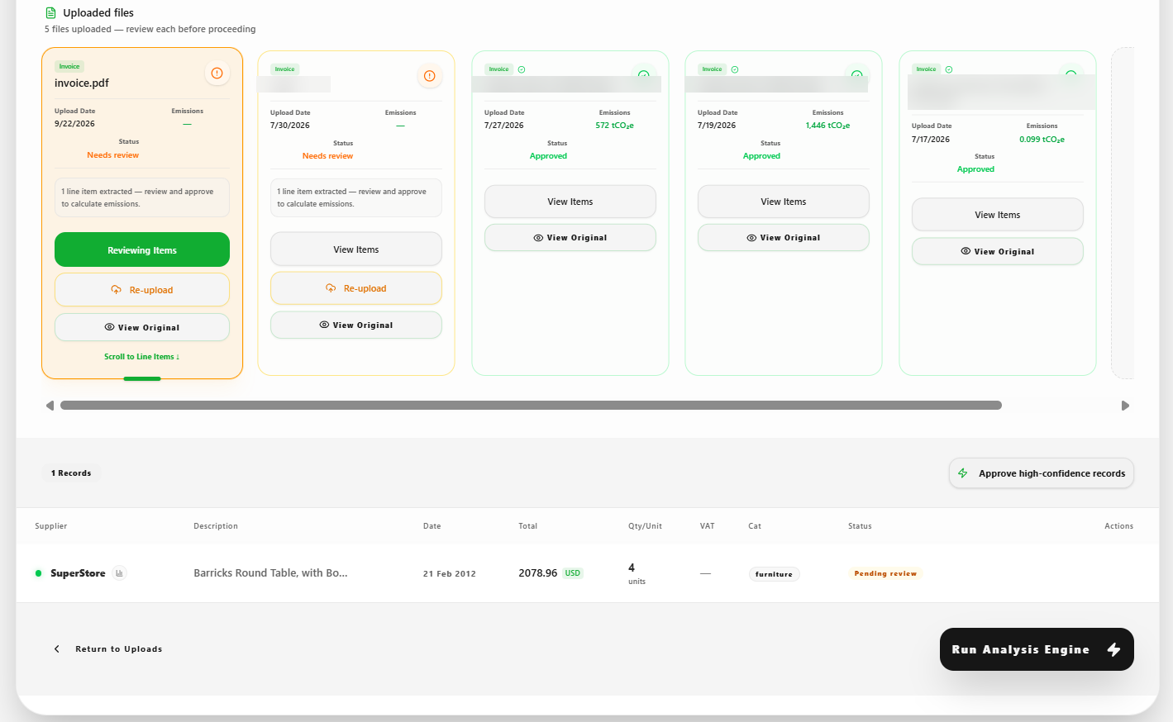This screenshot has width=1173, height=722.
Task: Click the small icon next to SuperStore
Action: [120, 573]
